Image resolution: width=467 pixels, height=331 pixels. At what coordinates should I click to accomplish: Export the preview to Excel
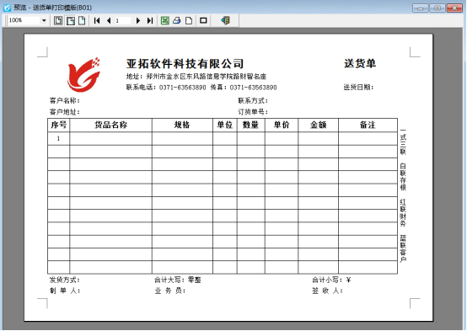tap(165, 20)
